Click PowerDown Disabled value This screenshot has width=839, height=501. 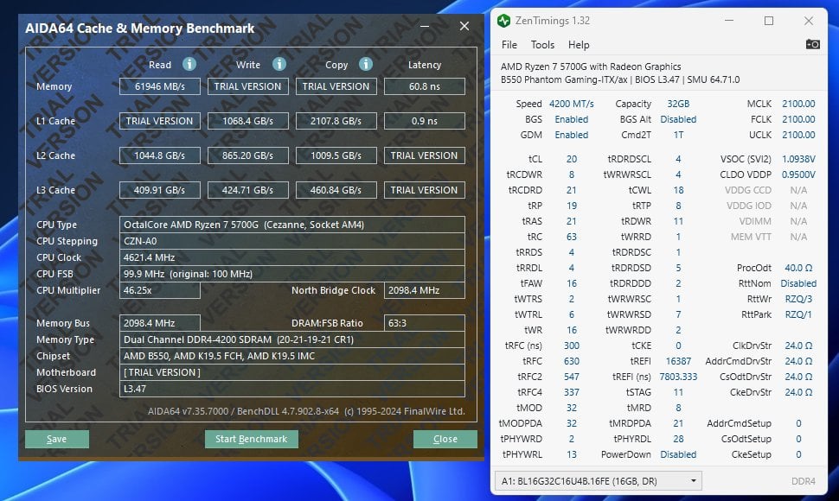[678, 454]
